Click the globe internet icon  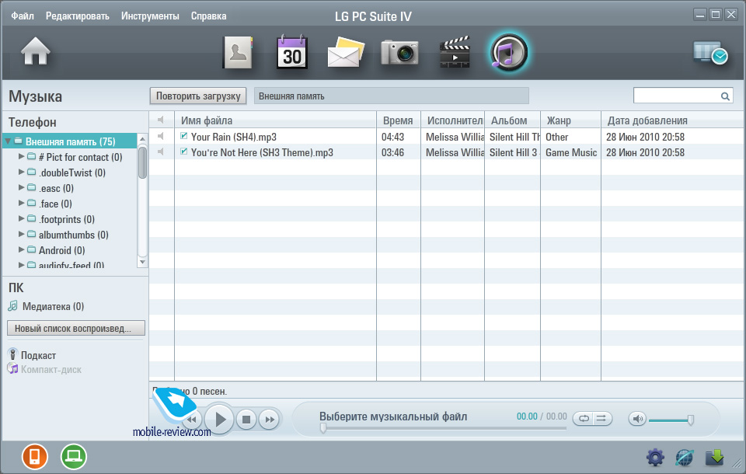pyautogui.click(x=685, y=458)
